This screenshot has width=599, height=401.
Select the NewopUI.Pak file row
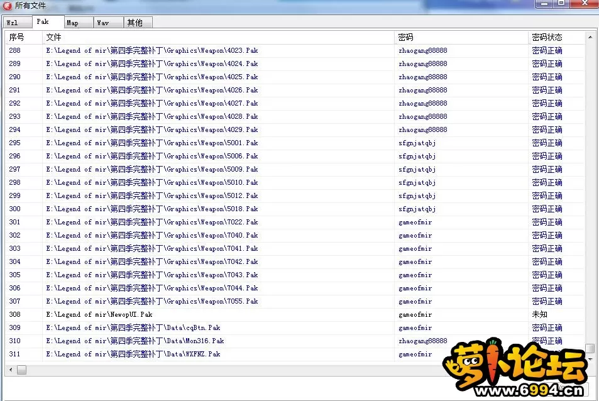click(295, 314)
